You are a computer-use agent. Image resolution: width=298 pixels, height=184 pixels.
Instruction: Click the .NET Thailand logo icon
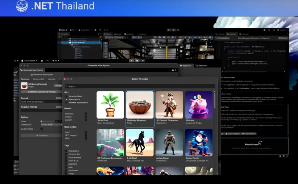22,6
